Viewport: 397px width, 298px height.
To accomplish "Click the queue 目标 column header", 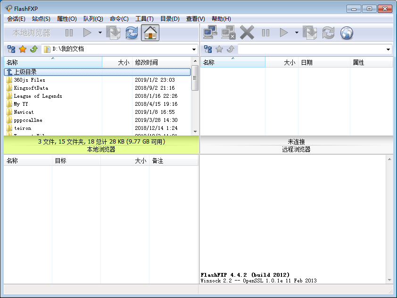I will tap(76, 161).
